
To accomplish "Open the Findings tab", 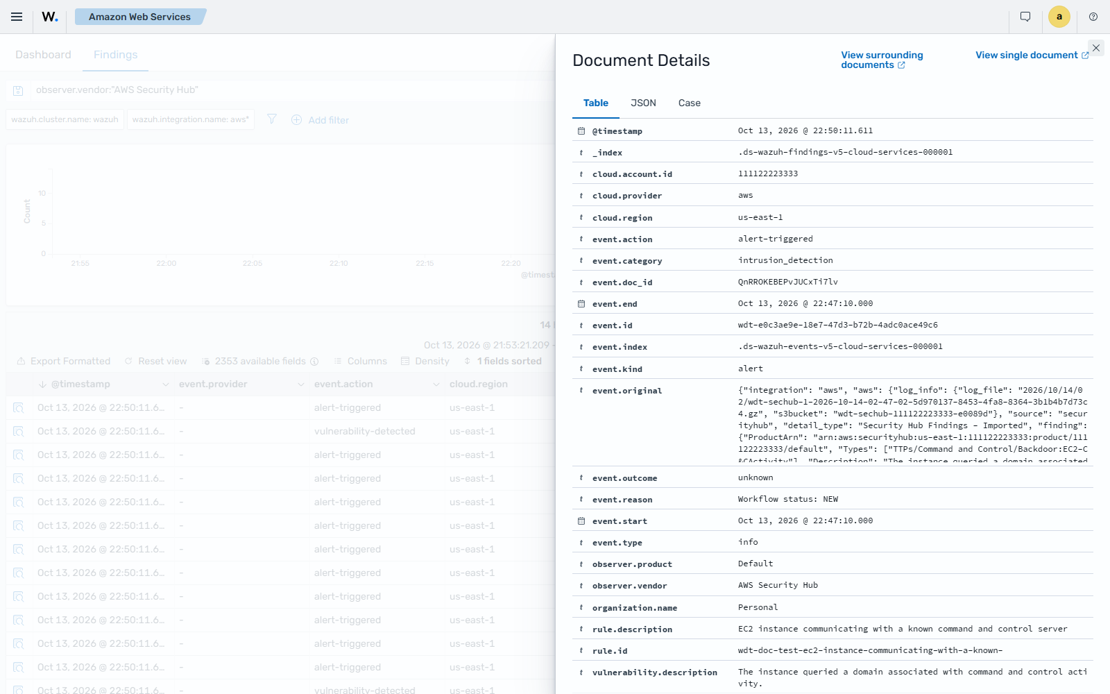I will 115,55.
